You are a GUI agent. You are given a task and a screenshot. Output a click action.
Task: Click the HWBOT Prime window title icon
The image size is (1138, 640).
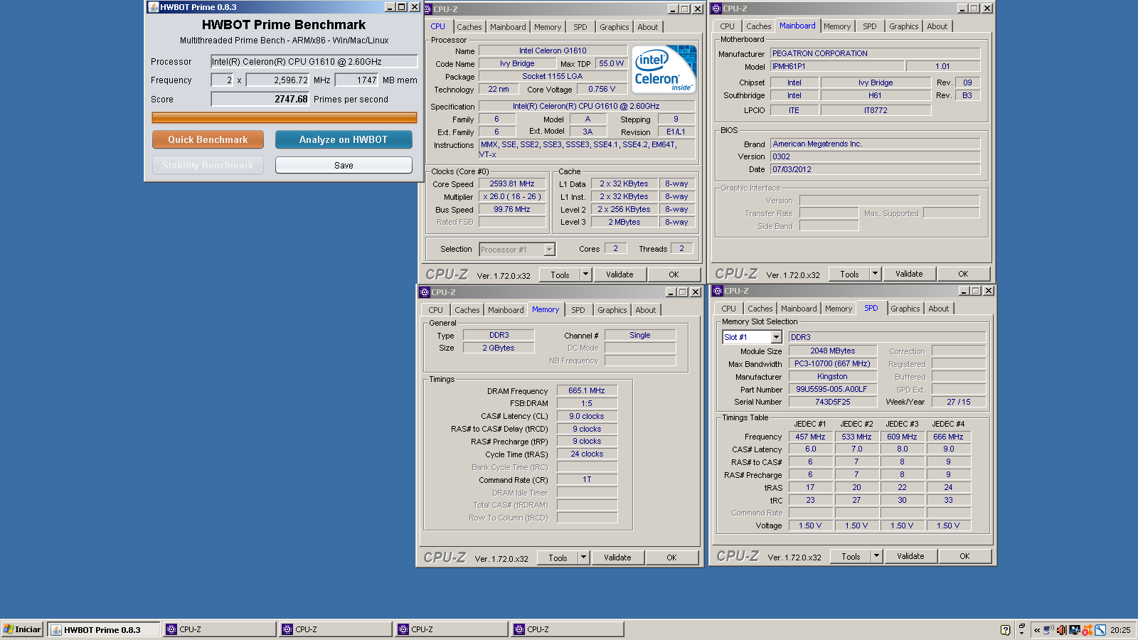click(x=153, y=7)
